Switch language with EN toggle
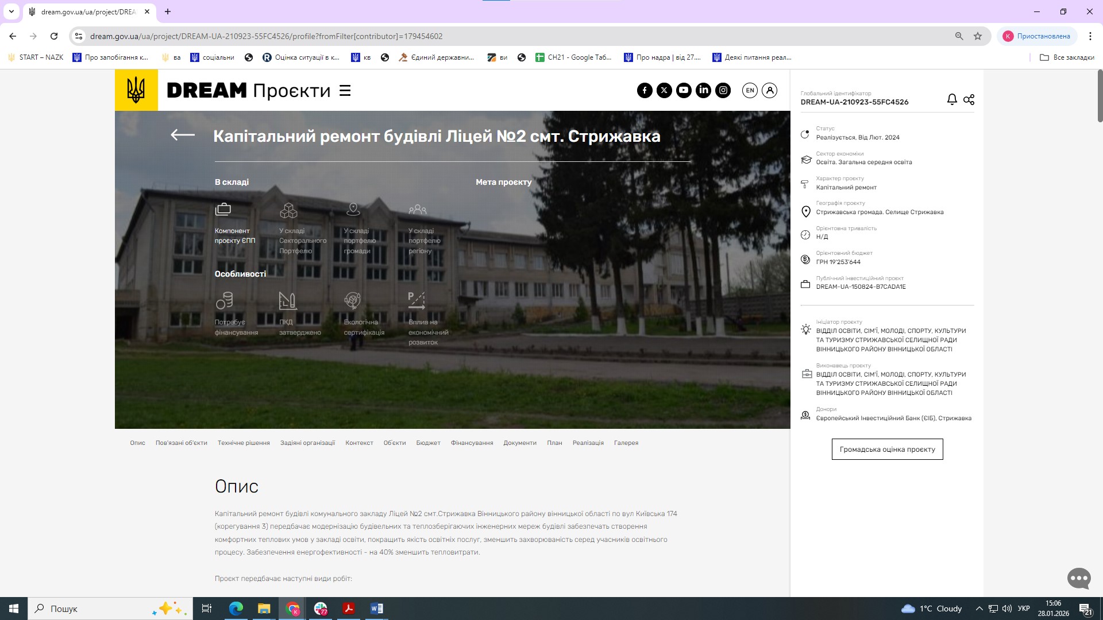 750,90
